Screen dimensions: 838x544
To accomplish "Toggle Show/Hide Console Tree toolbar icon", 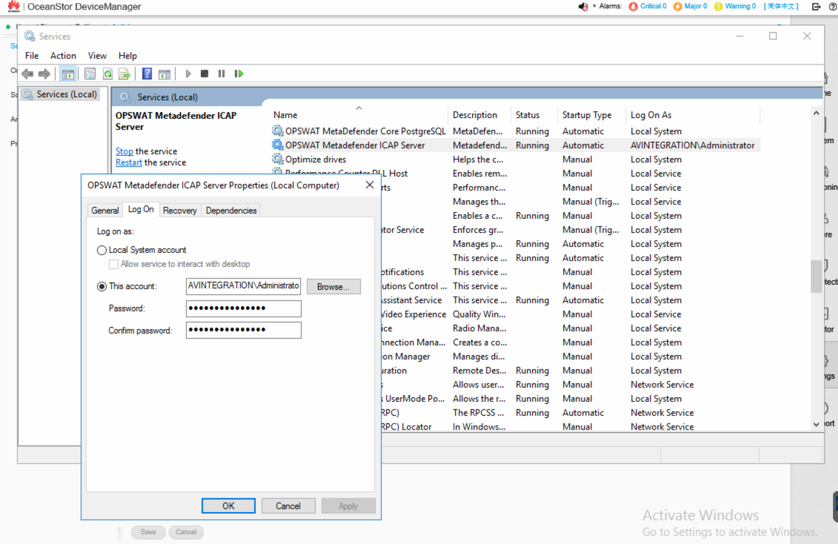I will click(68, 74).
